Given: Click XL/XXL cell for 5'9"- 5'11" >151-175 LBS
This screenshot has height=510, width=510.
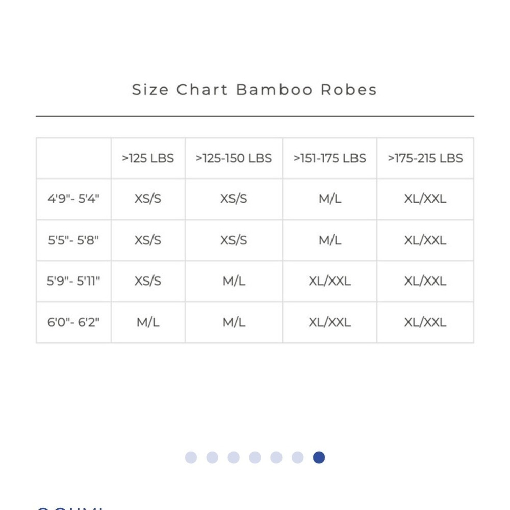Looking at the screenshot, I should [330, 281].
